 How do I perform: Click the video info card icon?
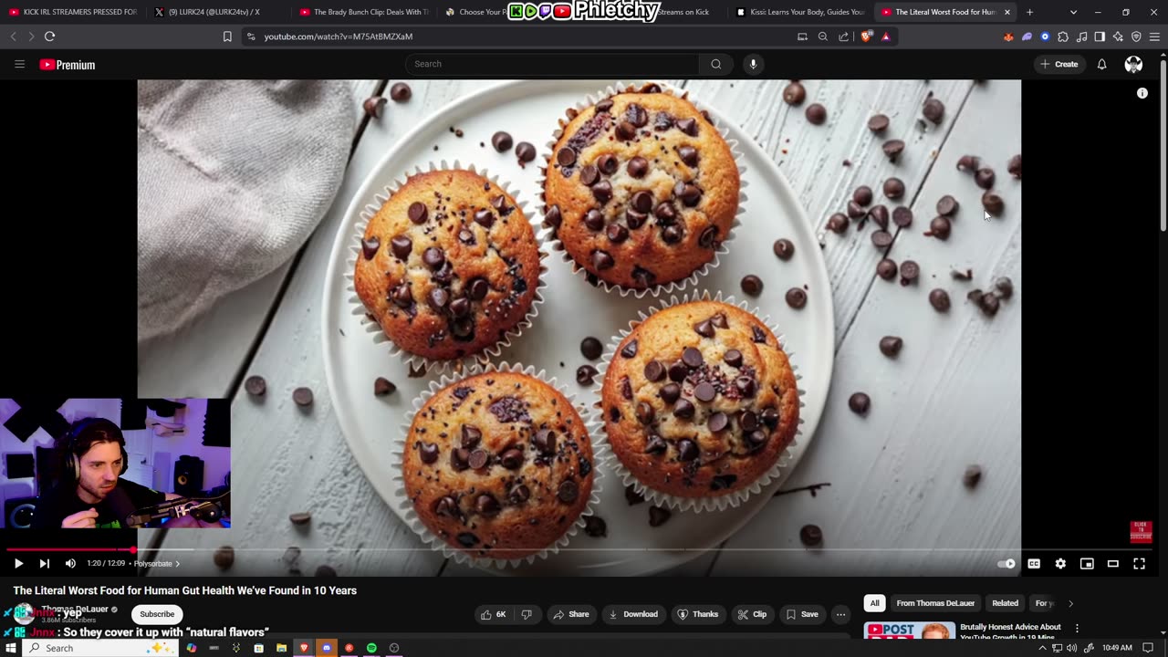pos(1142,93)
